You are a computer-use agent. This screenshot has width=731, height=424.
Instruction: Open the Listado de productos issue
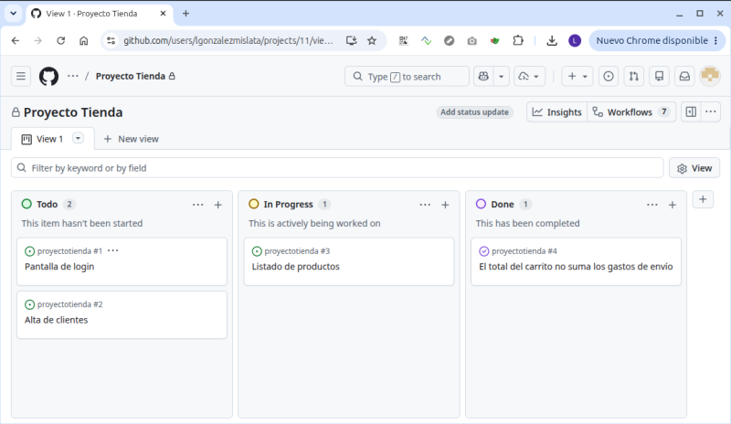pos(295,266)
